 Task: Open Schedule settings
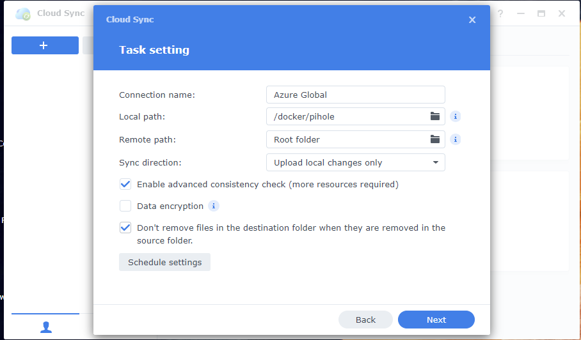click(x=164, y=262)
